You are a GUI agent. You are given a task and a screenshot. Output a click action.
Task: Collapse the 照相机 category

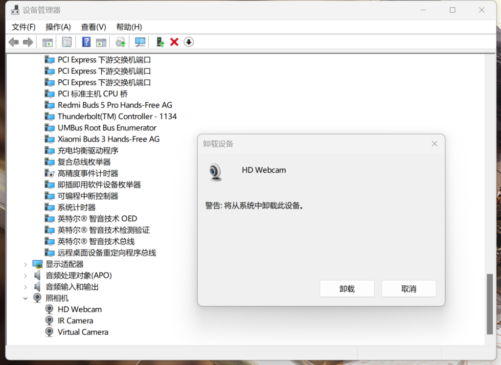(25, 298)
